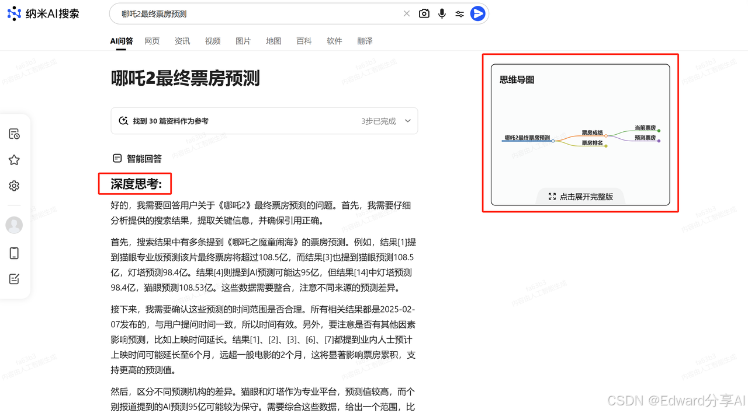Click the 3步已完成 status text
The image size is (748, 413).
click(x=378, y=121)
